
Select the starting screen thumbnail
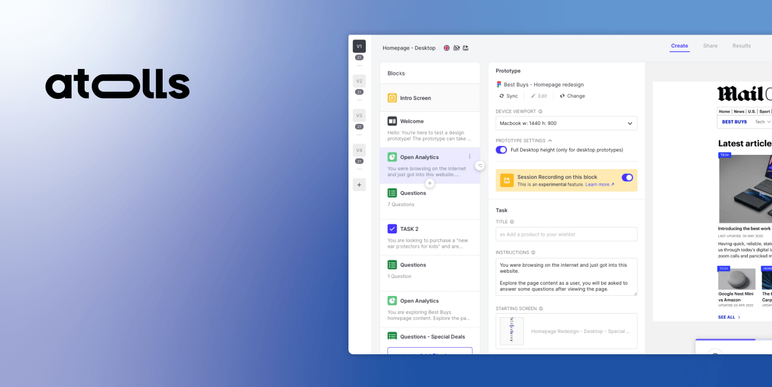point(512,331)
